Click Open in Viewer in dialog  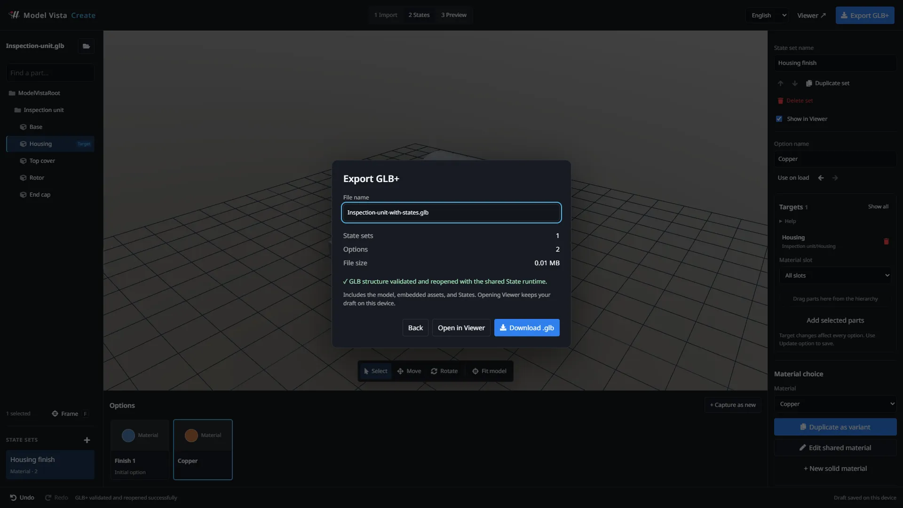point(461,328)
